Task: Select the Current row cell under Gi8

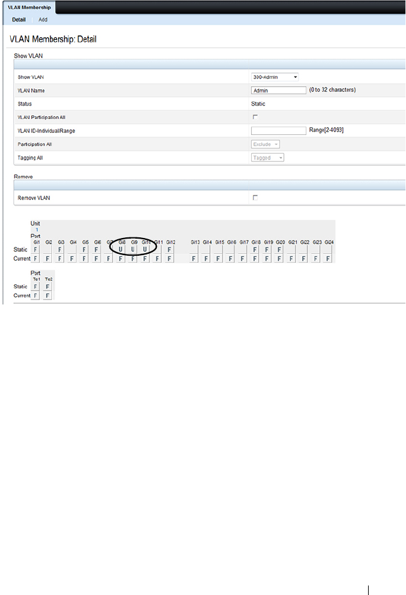Action: tap(121, 259)
